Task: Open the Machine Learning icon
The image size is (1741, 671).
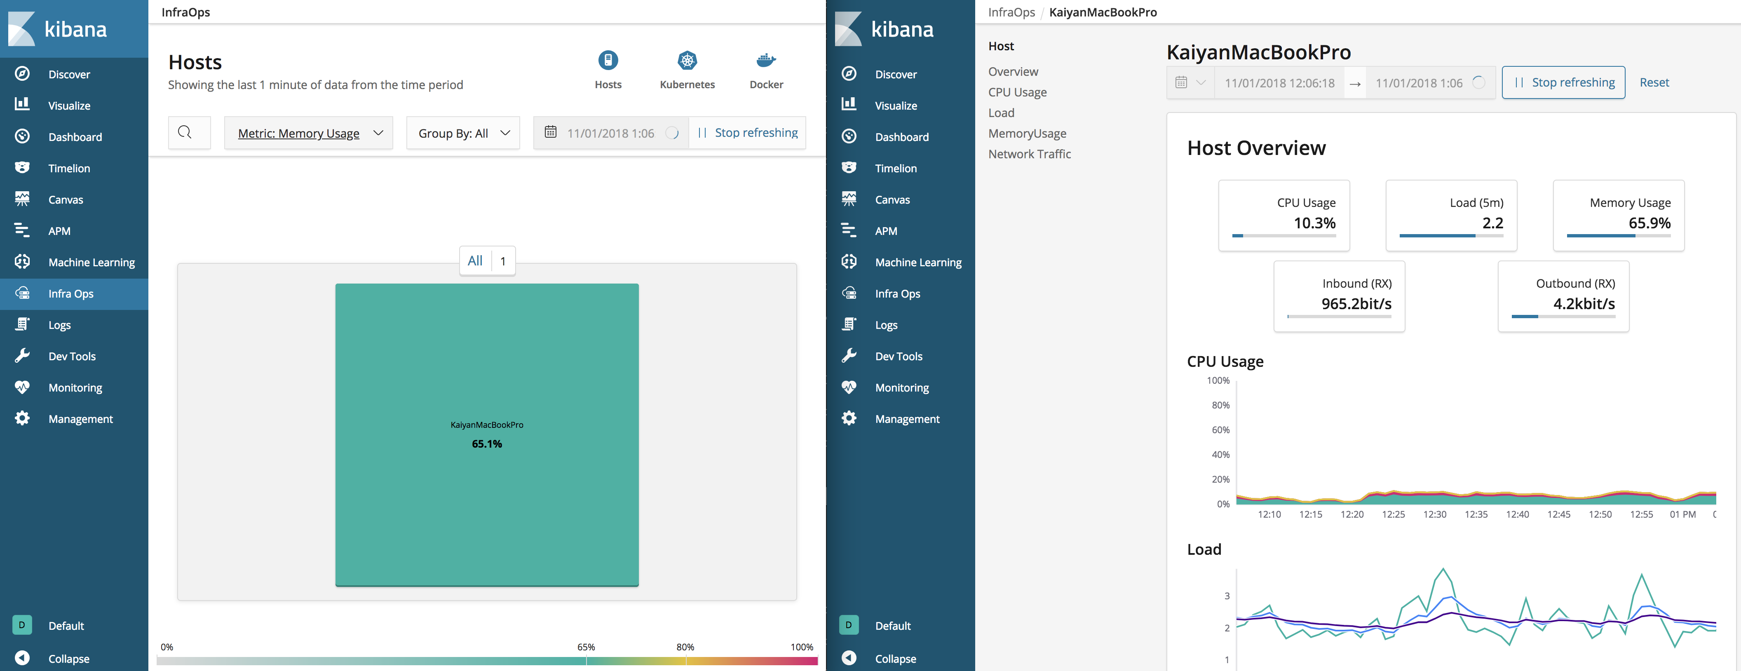Action: coord(22,261)
